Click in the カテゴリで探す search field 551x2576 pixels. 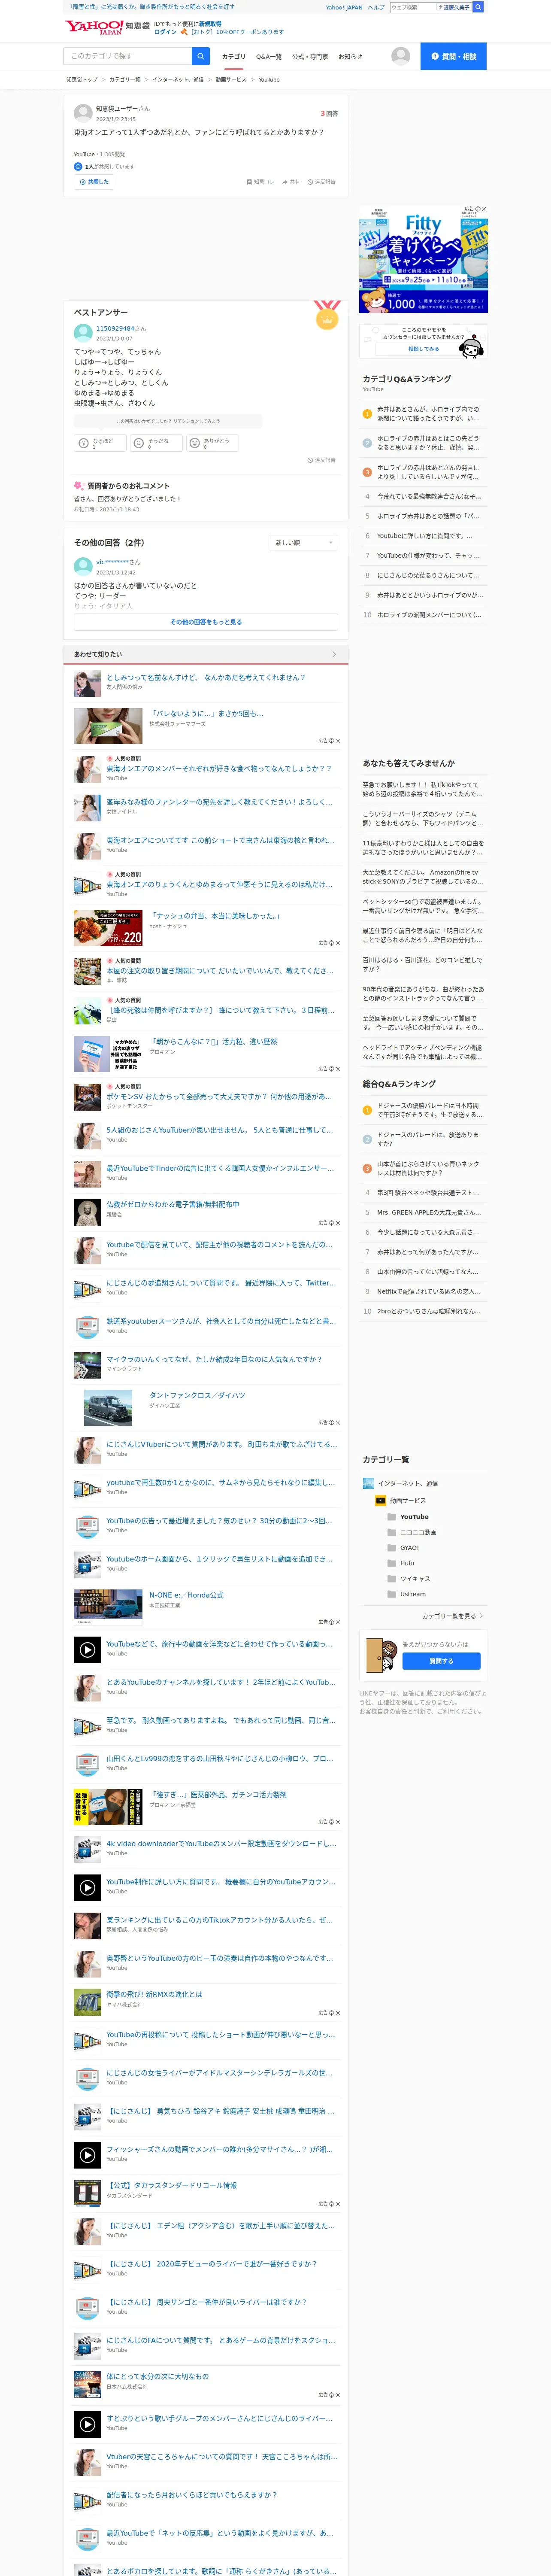point(128,56)
